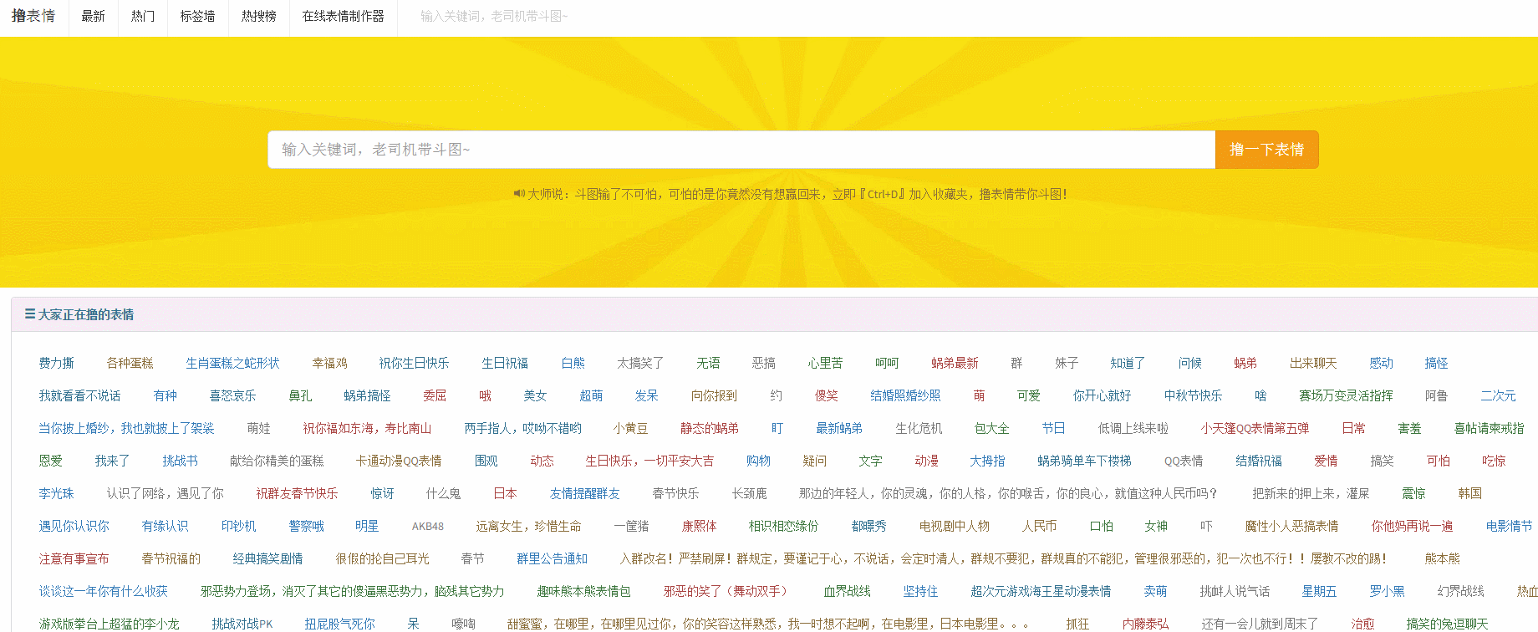Image resolution: width=1538 pixels, height=632 pixels.
Task: Select the 静态的蜗弟 tag
Action: click(x=709, y=428)
